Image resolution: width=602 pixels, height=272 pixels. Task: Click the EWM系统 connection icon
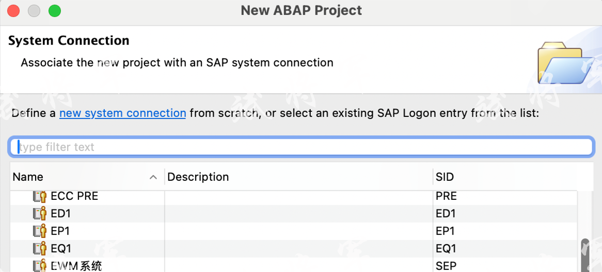coord(40,266)
